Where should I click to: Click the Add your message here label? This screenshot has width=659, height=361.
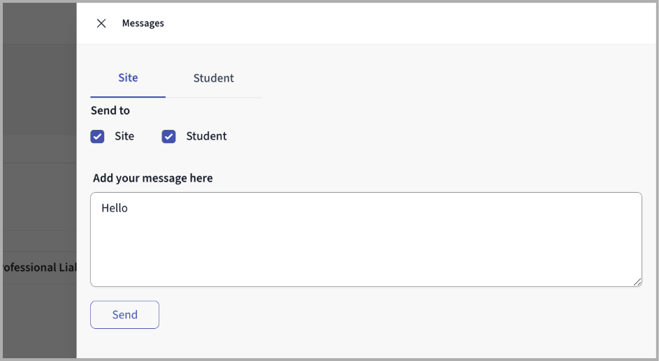tap(152, 178)
